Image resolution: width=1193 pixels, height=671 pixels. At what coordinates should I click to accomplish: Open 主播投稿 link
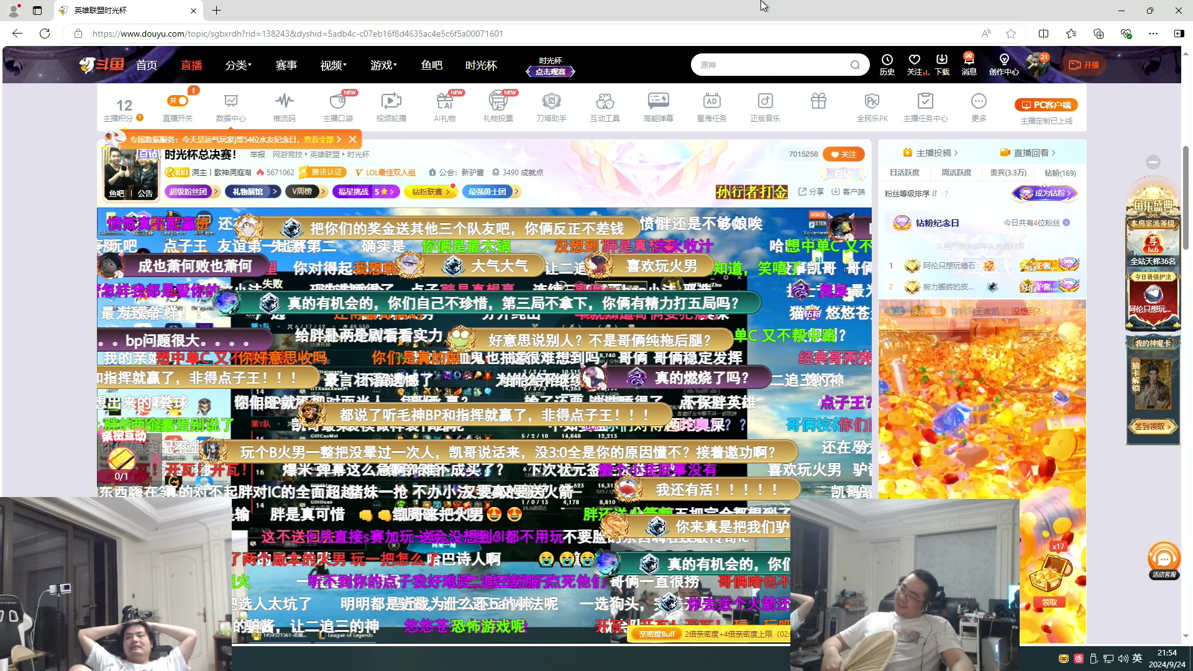[x=930, y=153]
